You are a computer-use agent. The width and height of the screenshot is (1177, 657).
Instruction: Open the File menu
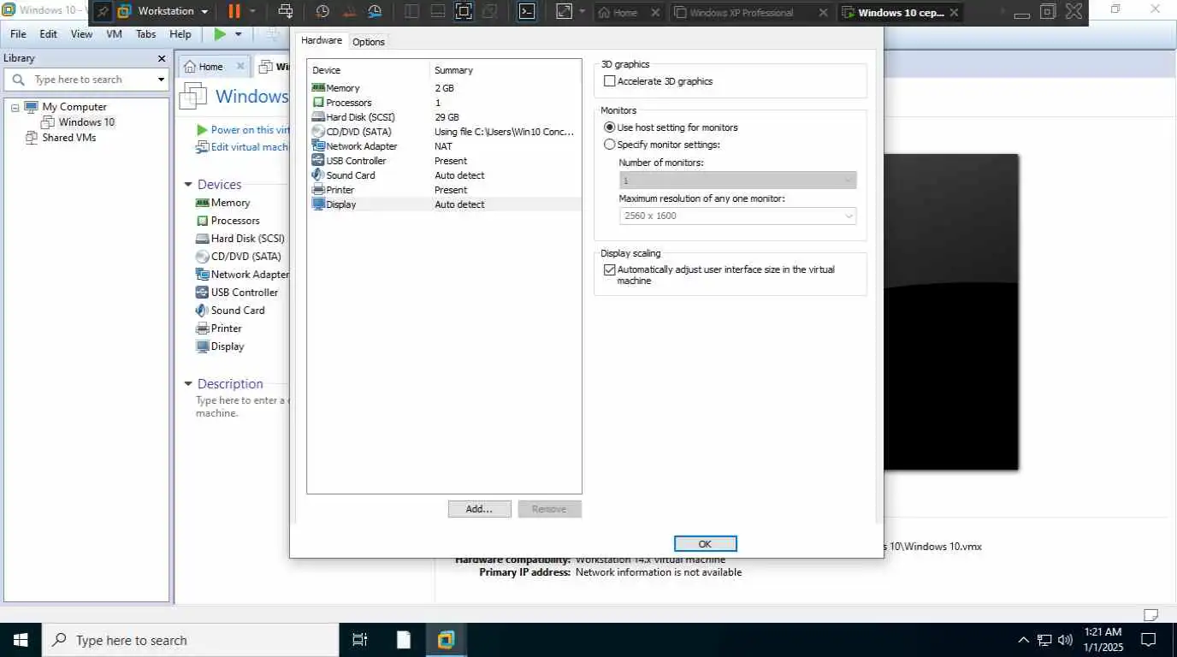(18, 34)
